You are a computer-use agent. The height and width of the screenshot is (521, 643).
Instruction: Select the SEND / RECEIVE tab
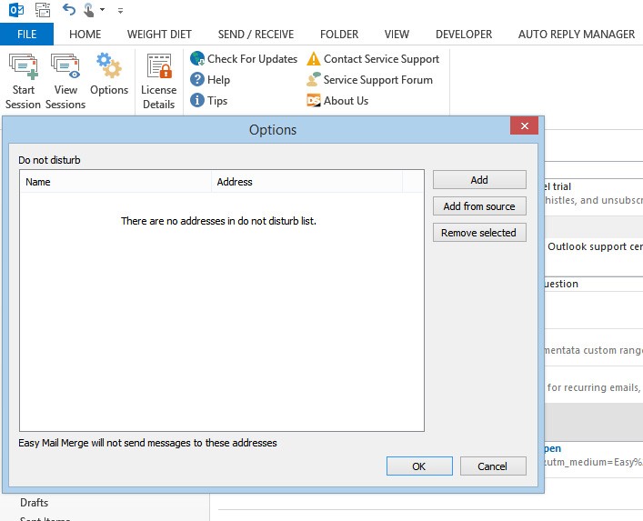(256, 35)
